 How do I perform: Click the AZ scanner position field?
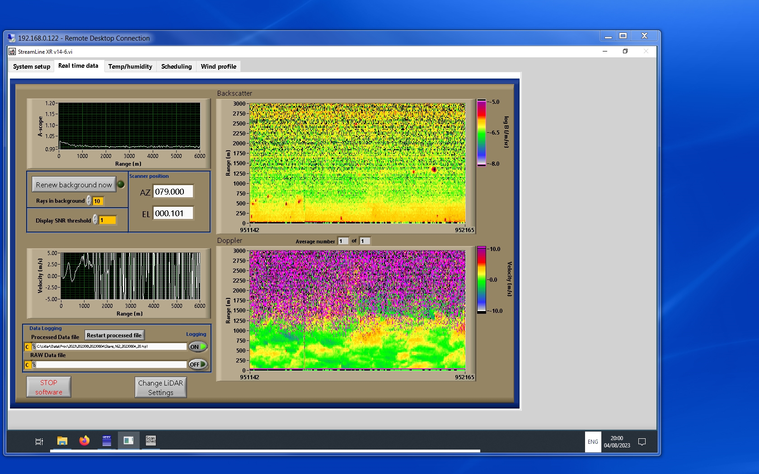(173, 191)
